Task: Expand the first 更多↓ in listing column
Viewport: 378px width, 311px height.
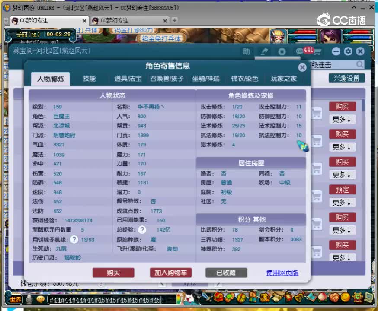Action: point(343,119)
